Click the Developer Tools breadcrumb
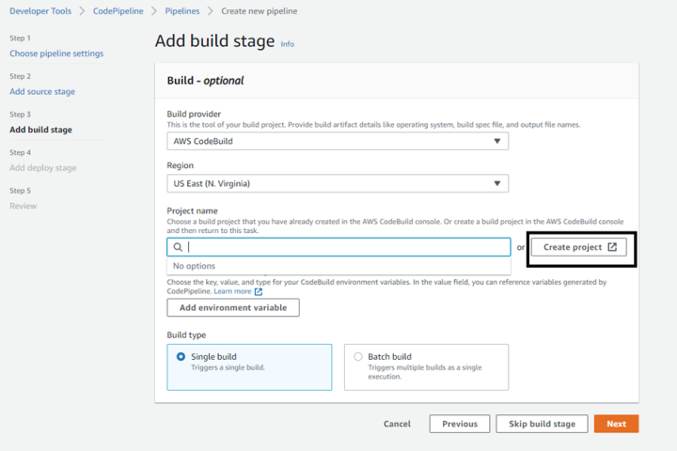The width and height of the screenshot is (677, 451). 40,11
